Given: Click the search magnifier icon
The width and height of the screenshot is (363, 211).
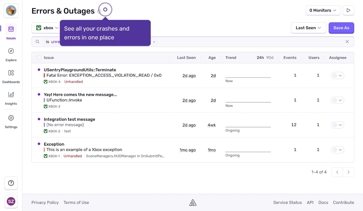Looking at the screenshot, I should click(x=37, y=42).
